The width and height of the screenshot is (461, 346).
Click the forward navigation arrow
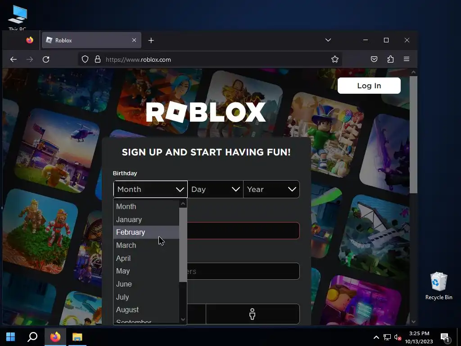click(x=30, y=59)
